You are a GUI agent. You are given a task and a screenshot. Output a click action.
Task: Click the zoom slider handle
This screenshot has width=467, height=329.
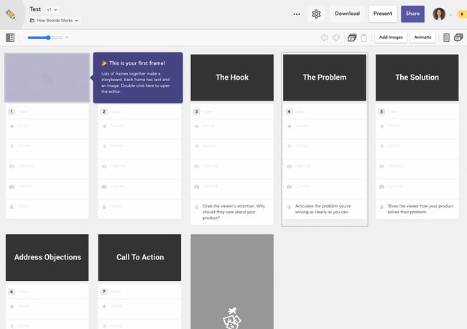[49, 37]
